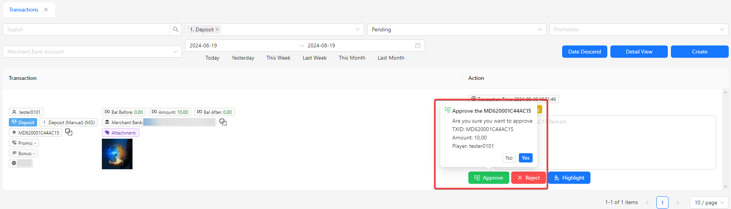Click into the Search text field

[x=86, y=29]
